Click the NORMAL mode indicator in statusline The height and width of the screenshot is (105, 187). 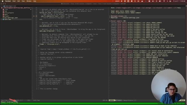click(x=112, y=100)
